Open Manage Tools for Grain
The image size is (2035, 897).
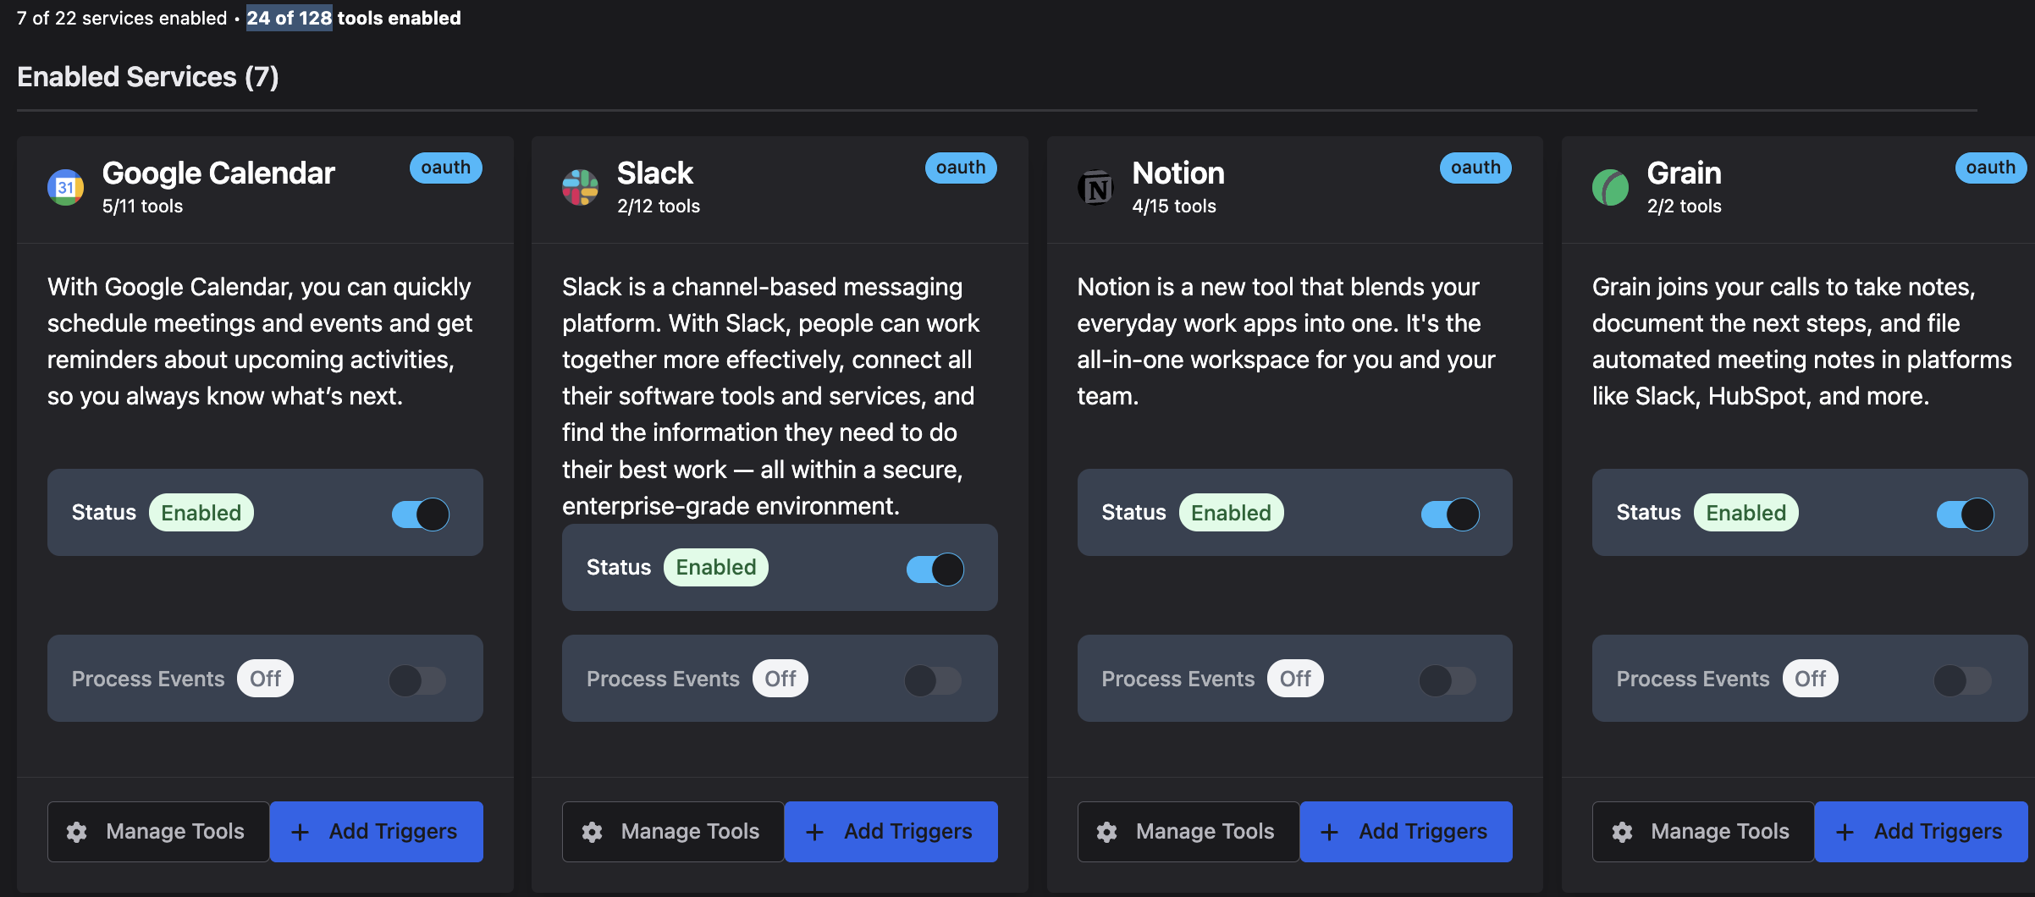pos(1703,832)
